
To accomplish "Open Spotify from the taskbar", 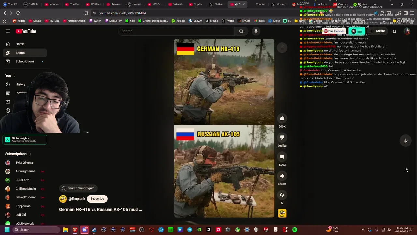I will click(295, 230).
